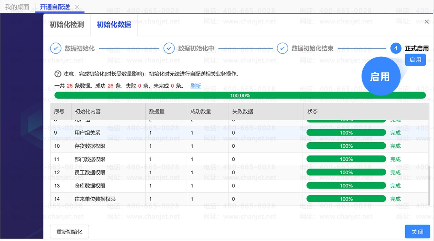Click the overall 100.00% progress bar
This screenshot has width=434, height=241.
[x=240, y=95]
